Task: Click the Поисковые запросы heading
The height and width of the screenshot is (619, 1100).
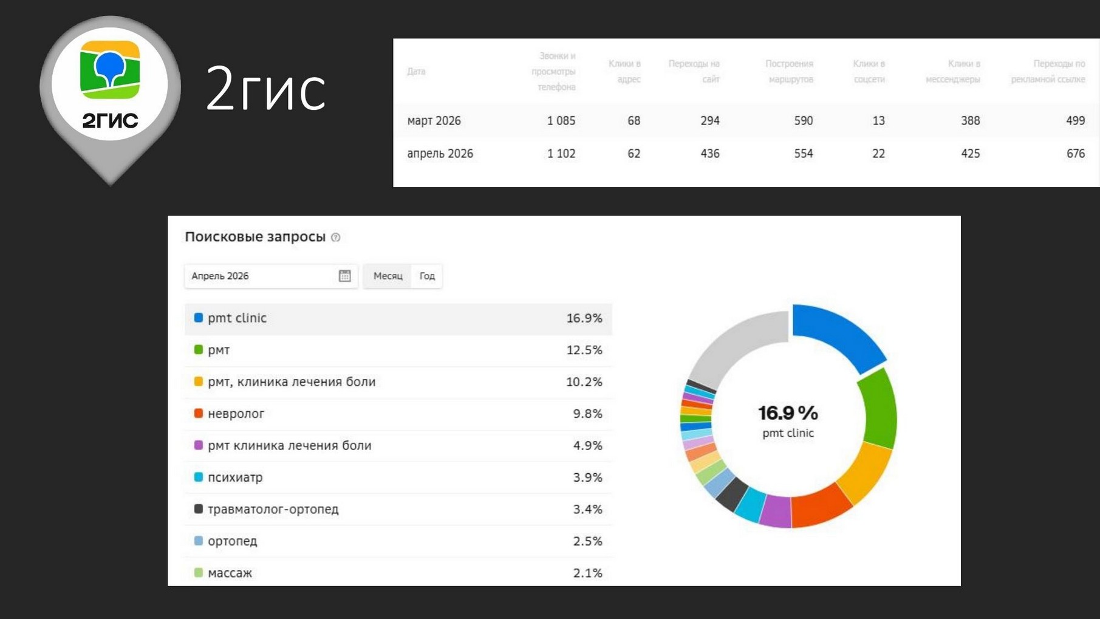Action: point(255,237)
